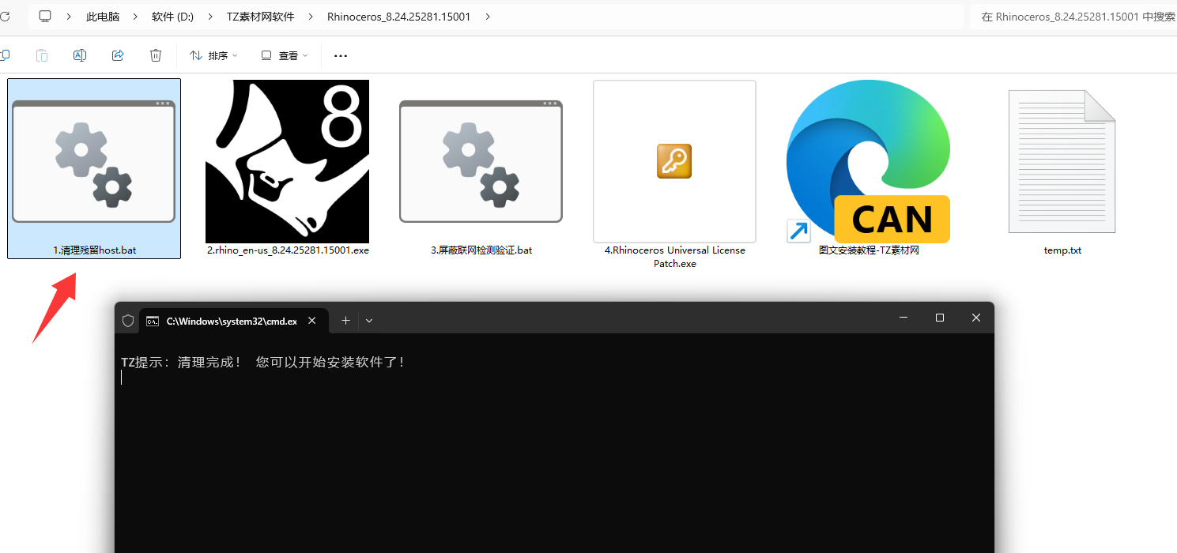Click the chevron next to the terminal new-tab button
The image size is (1177, 553).
tap(368, 320)
